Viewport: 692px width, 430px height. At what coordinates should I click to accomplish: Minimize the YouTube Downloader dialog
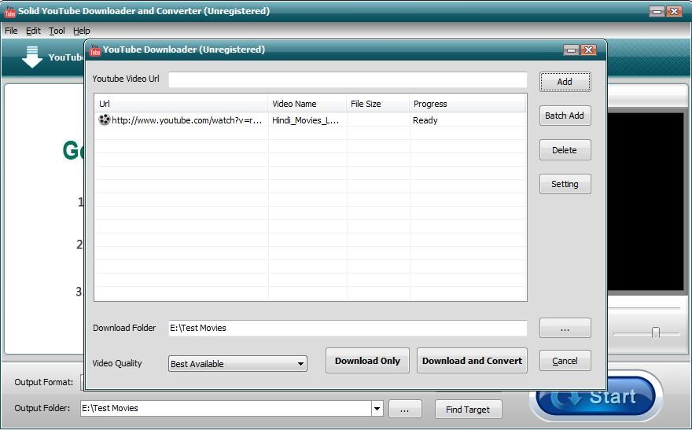(571, 50)
